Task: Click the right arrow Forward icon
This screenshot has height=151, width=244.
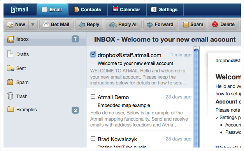Action: pyautogui.click(x=150, y=25)
